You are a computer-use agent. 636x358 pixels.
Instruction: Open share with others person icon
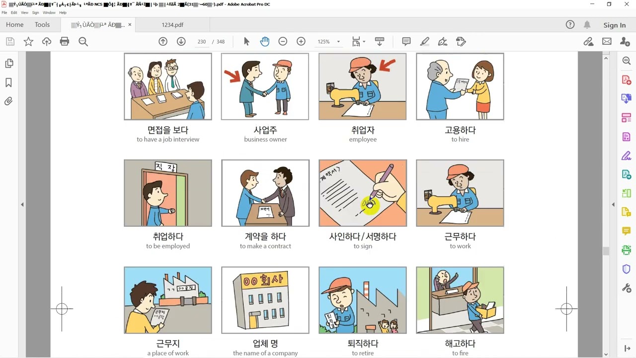tap(625, 42)
